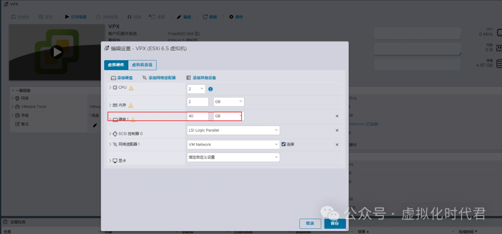The width and height of the screenshot is (502, 234).
Task: Switch to the 虚拟机选项 tab
Action: 142,65
